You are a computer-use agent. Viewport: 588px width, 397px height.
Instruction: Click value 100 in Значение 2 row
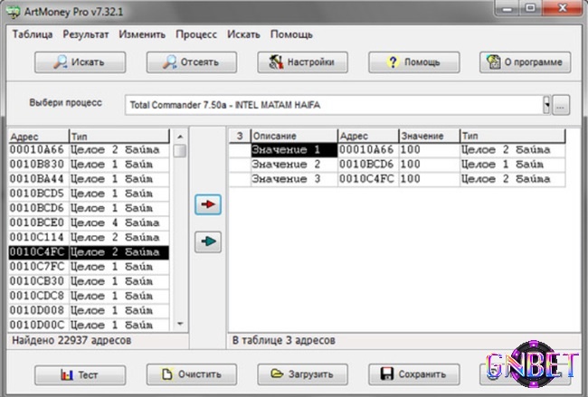coord(429,165)
